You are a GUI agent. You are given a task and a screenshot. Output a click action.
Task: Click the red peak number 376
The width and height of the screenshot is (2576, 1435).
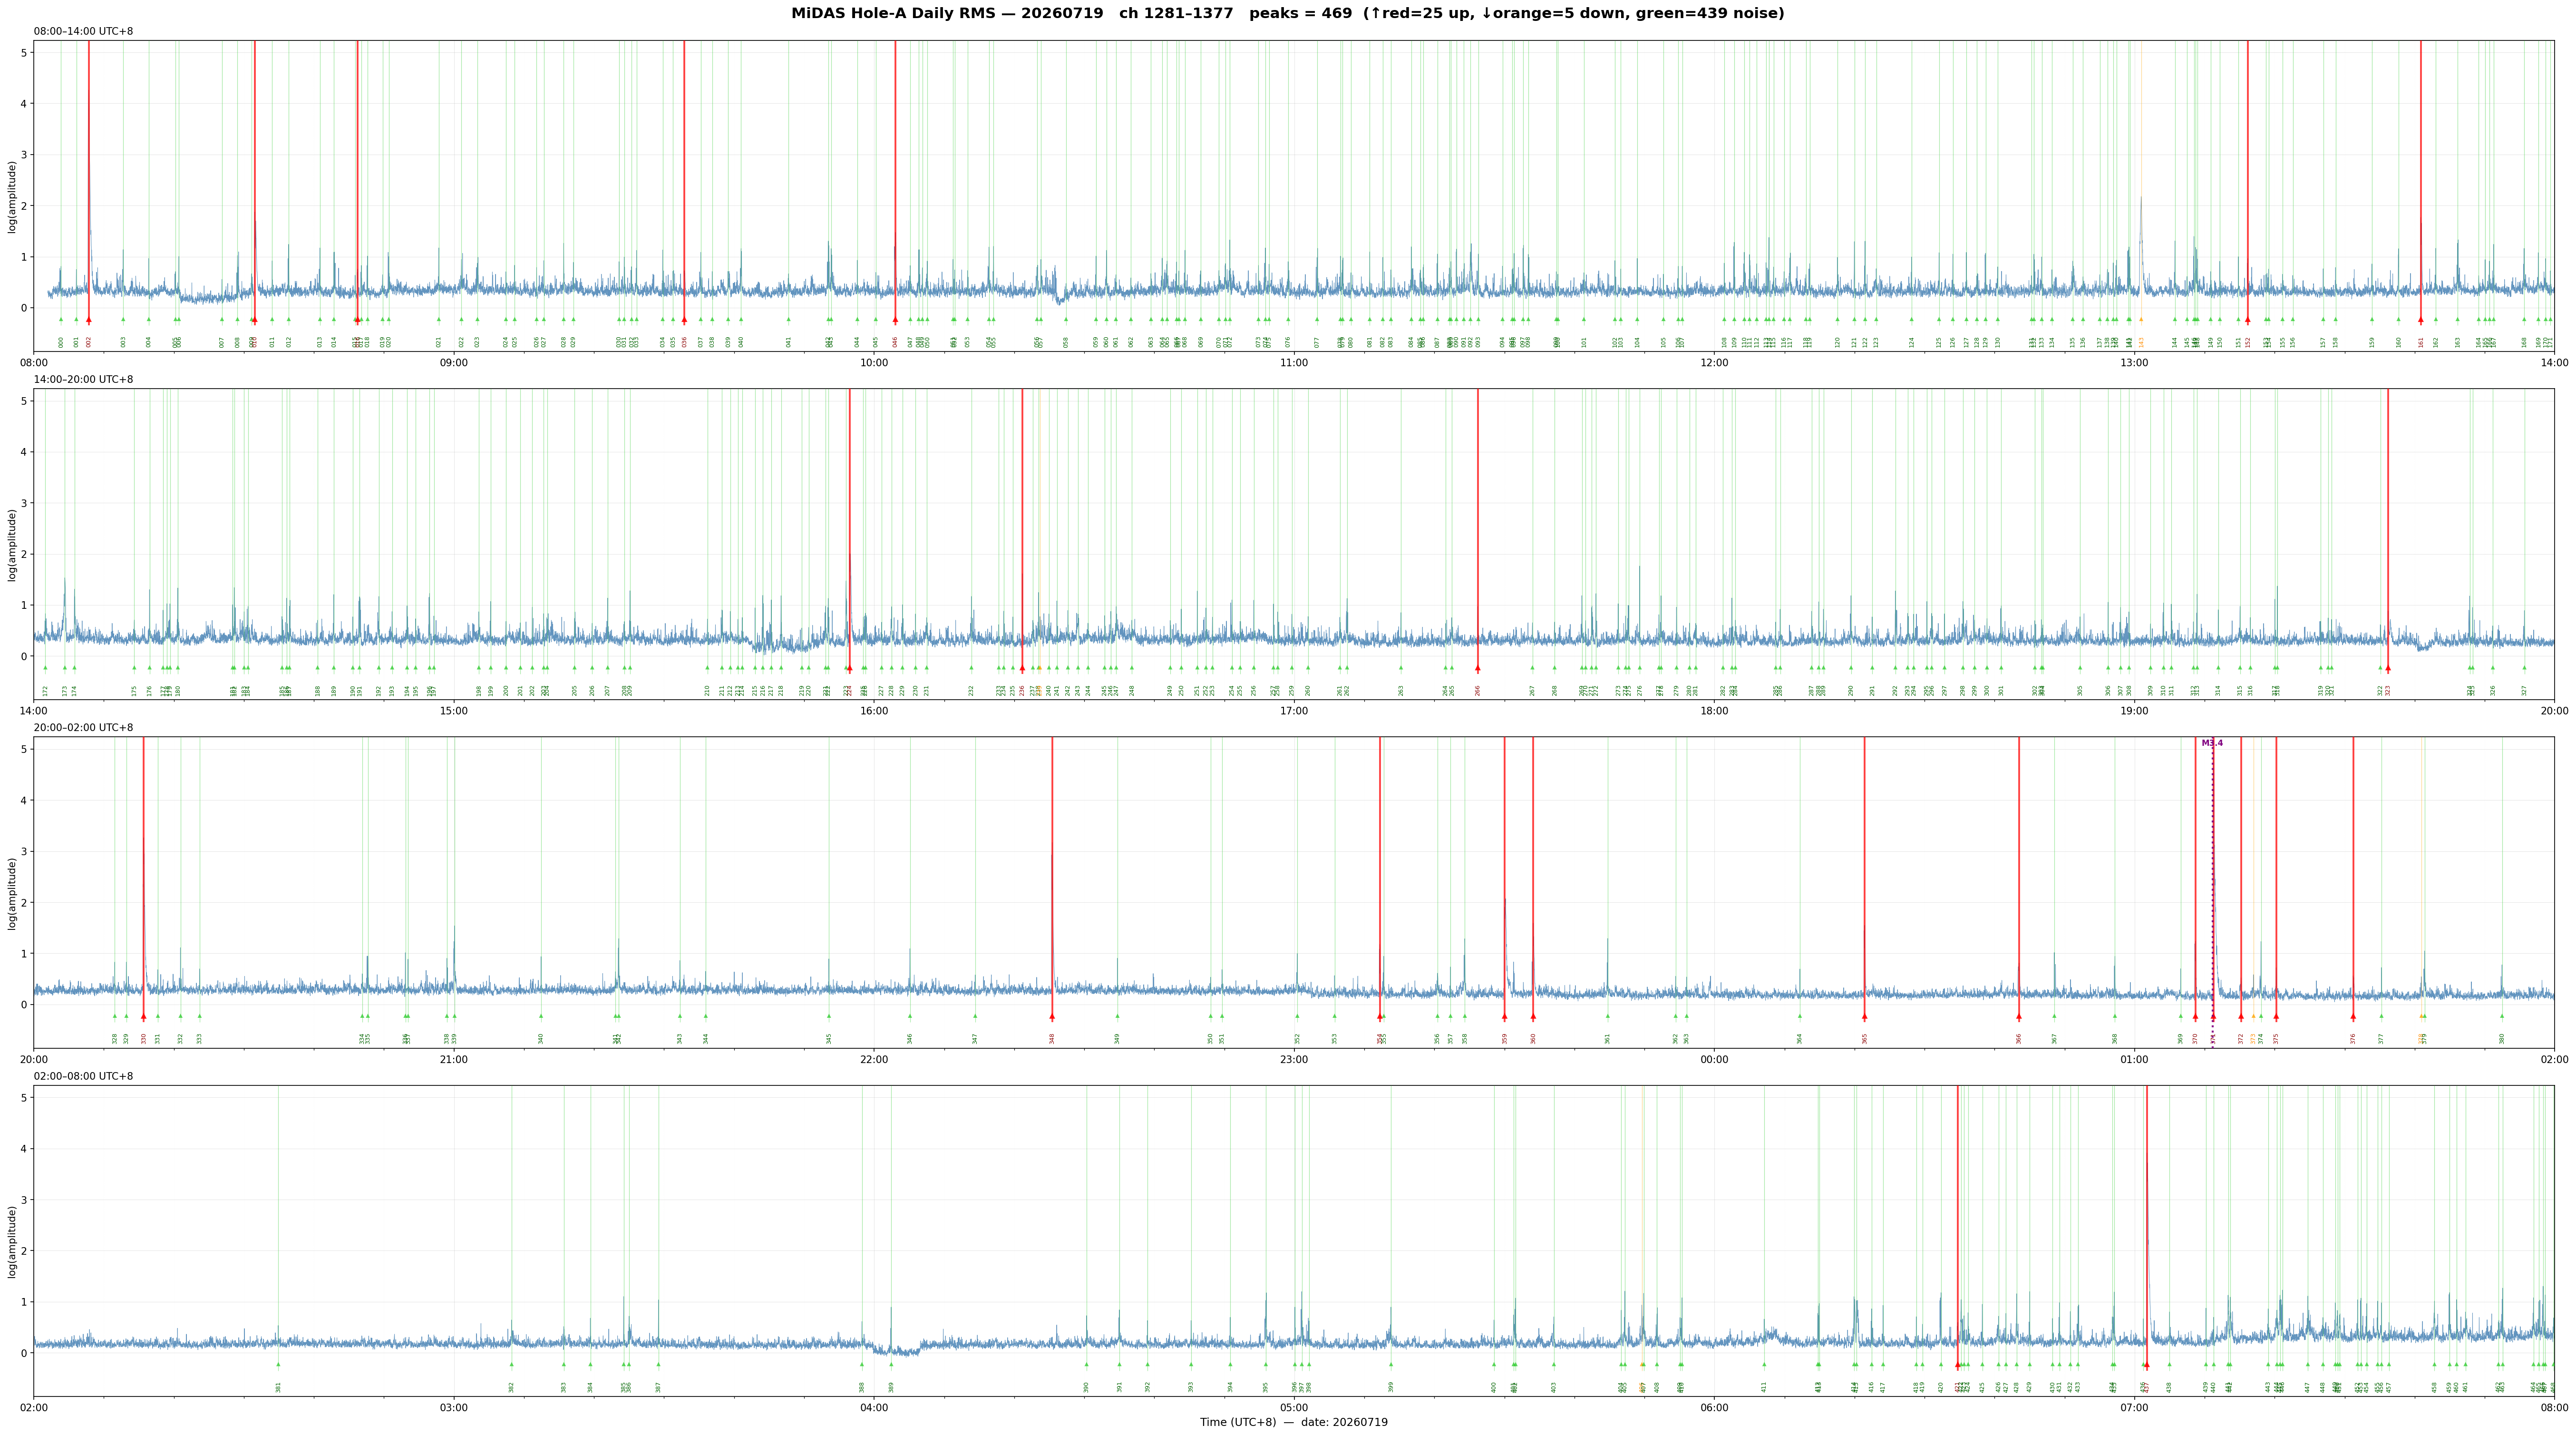pyautogui.click(x=2353, y=1038)
